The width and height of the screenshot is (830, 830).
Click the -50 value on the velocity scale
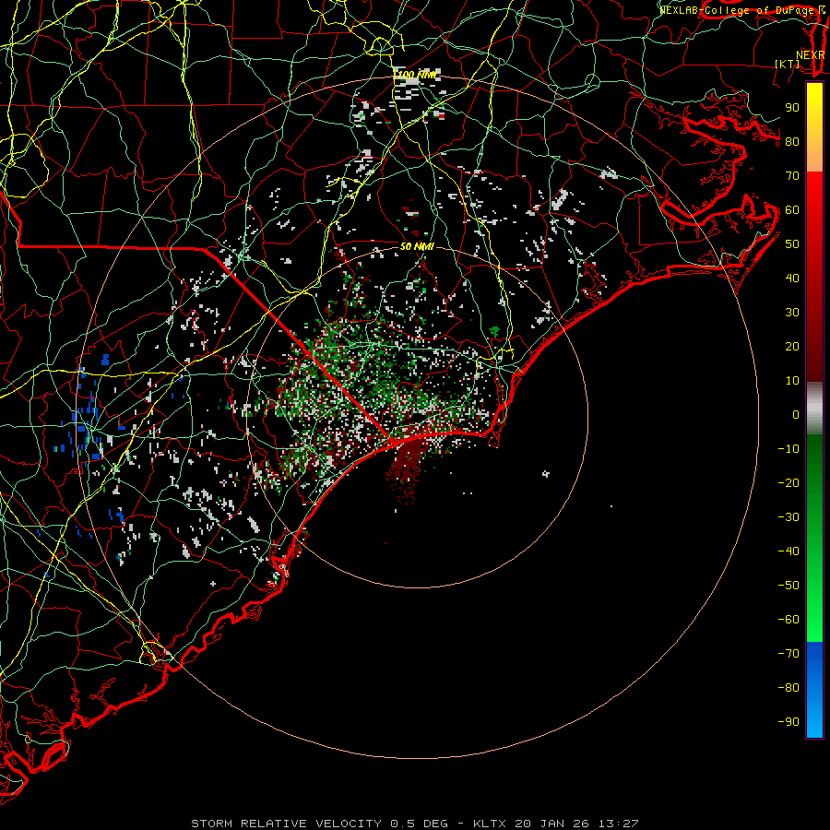tap(788, 586)
